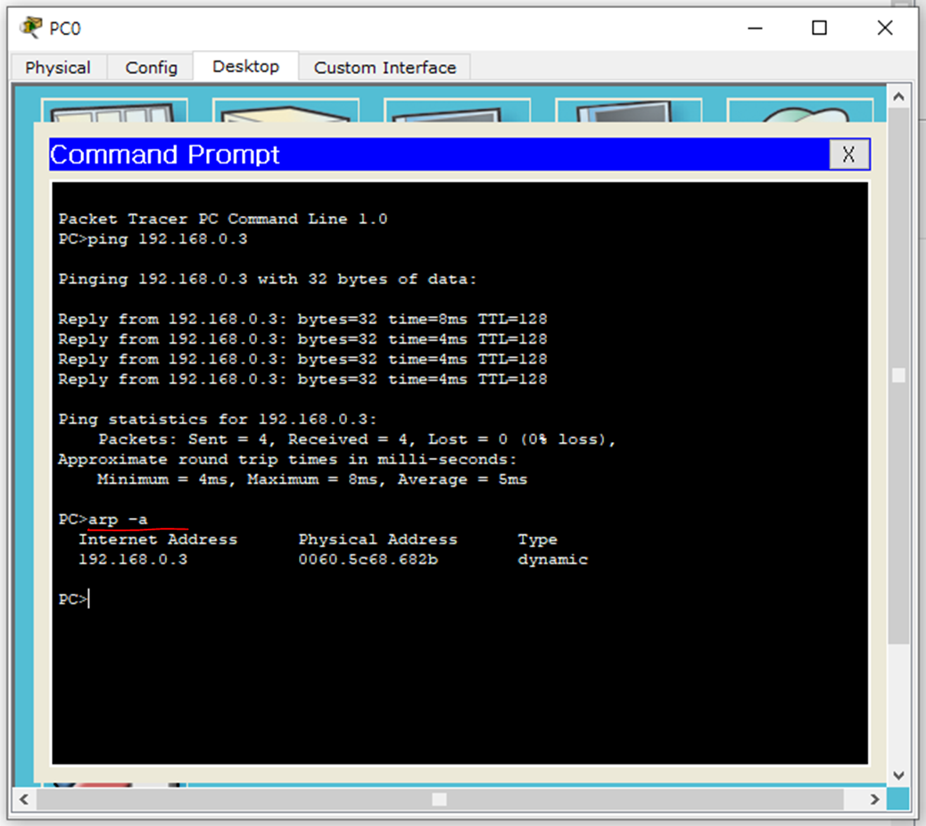The width and height of the screenshot is (926, 826).
Task: Close the Command Prompt with its X button
Action: (x=848, y=154)
